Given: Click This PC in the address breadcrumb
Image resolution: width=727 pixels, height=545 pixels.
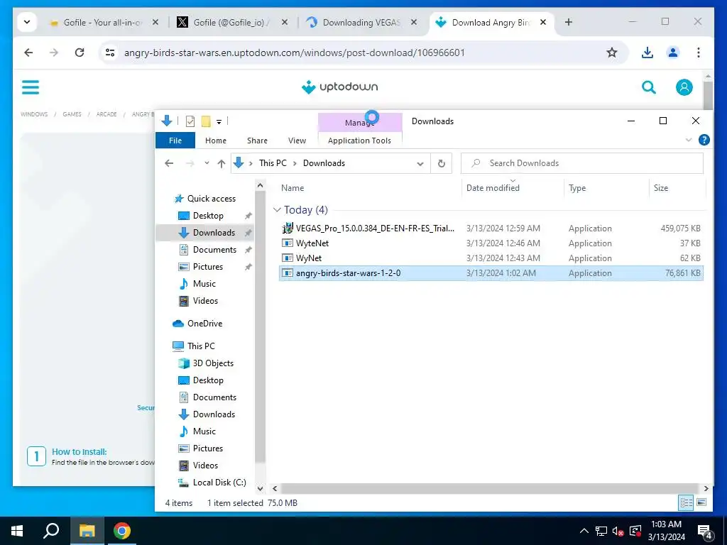Looking at the screenshot, I should click(273, 163).
